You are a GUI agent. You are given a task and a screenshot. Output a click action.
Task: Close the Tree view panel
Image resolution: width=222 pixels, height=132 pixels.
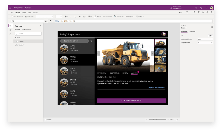point(40,26)
